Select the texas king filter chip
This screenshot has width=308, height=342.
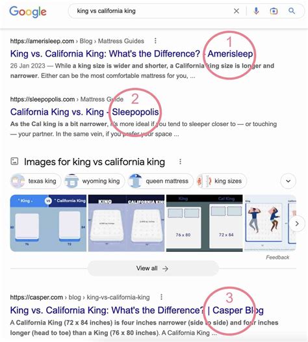(36, 181)
